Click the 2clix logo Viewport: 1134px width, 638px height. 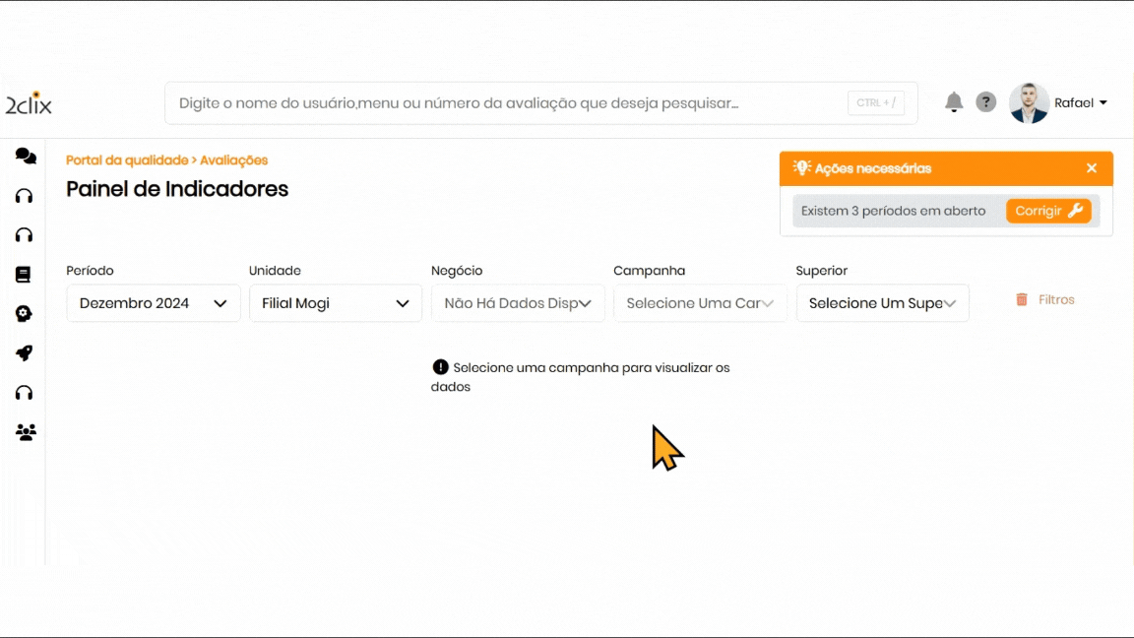pos(29,103)
